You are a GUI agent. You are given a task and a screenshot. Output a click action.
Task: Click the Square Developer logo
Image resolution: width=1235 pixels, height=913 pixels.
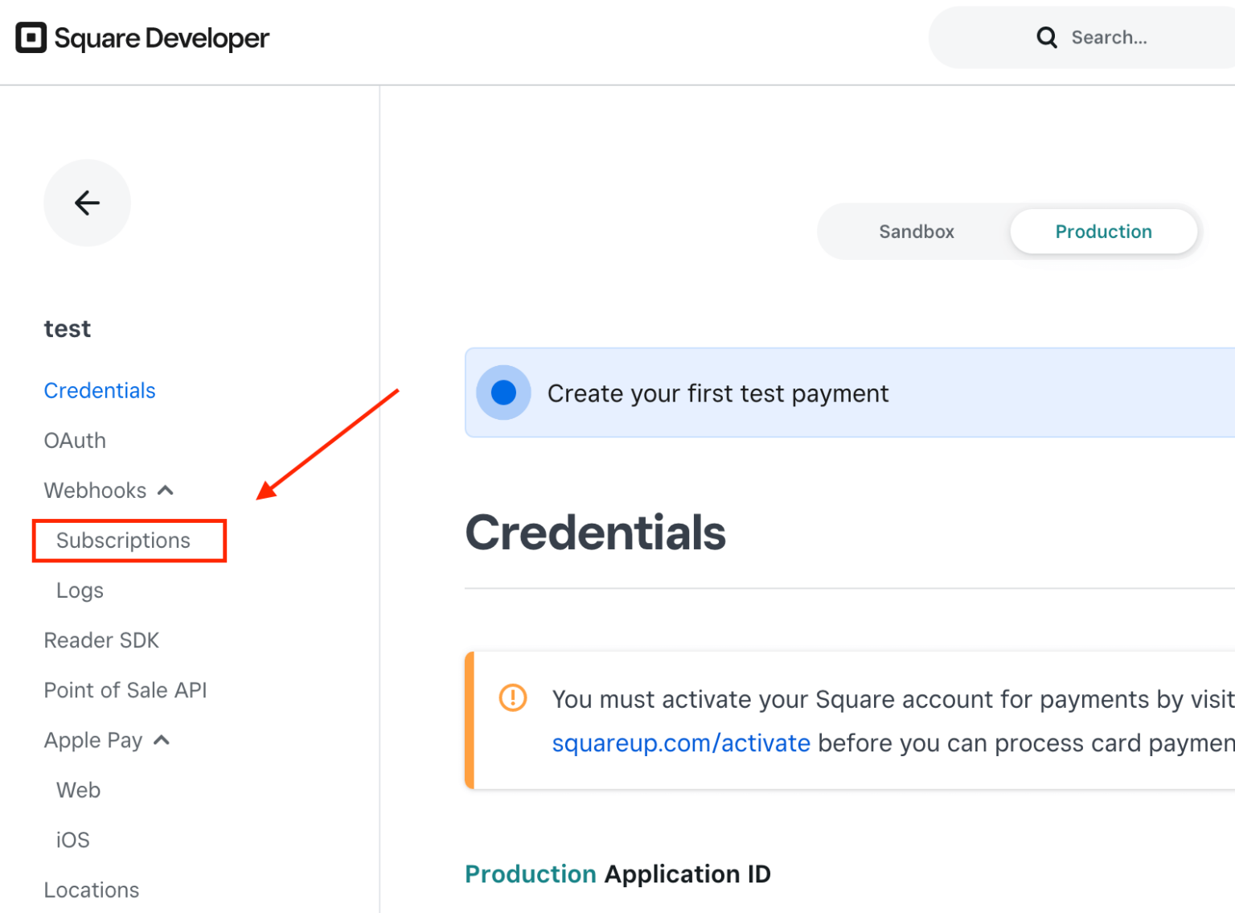tap(142, 37)
